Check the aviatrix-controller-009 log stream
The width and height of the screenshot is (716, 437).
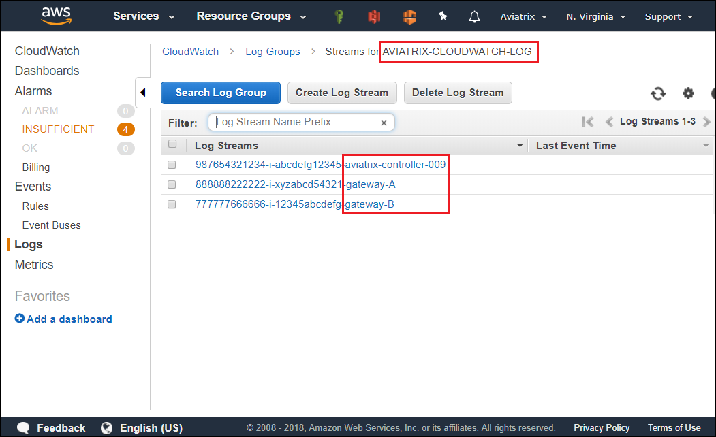[172, 164]
